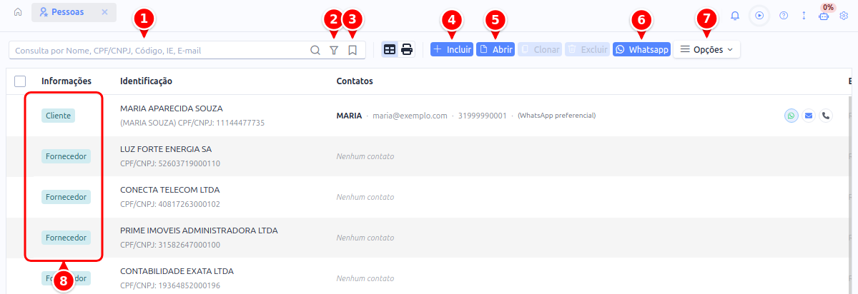Screen dimensions: 858x294
Task: Click the Cliente badge for Maria
Action: [x=58, y=115]
